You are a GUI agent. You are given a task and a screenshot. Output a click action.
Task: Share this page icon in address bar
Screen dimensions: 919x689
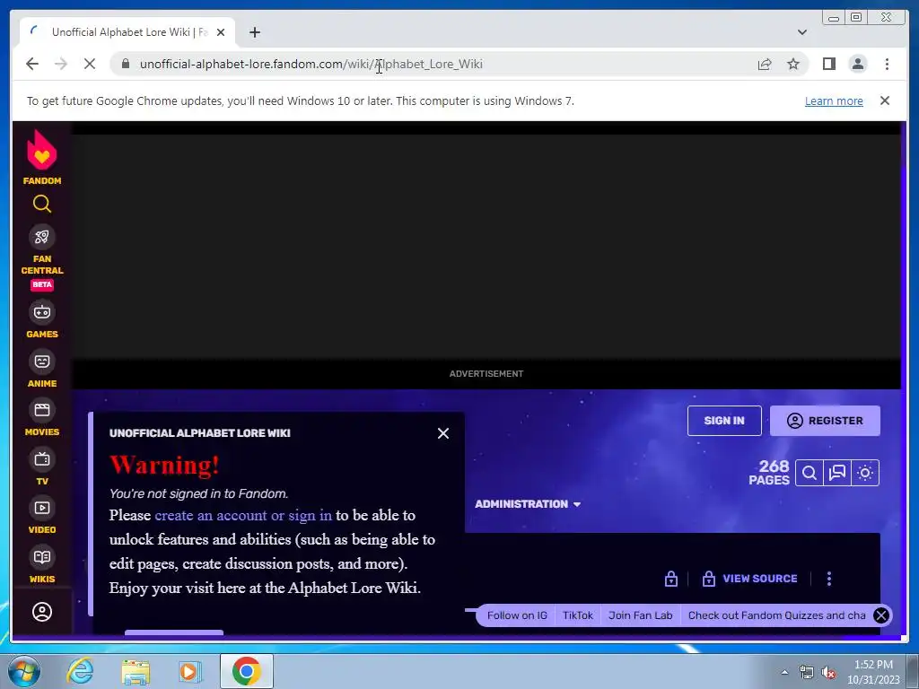(x=765, y=64)
